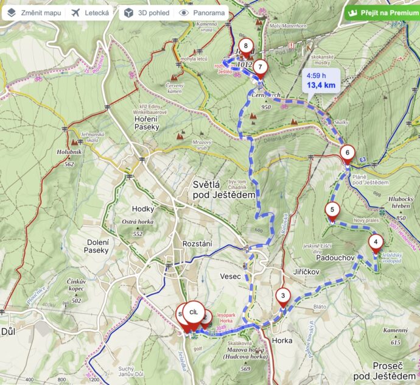Select route waypoint marker 7
This screenshot has width=420, height=385.
tap(260, 68)
